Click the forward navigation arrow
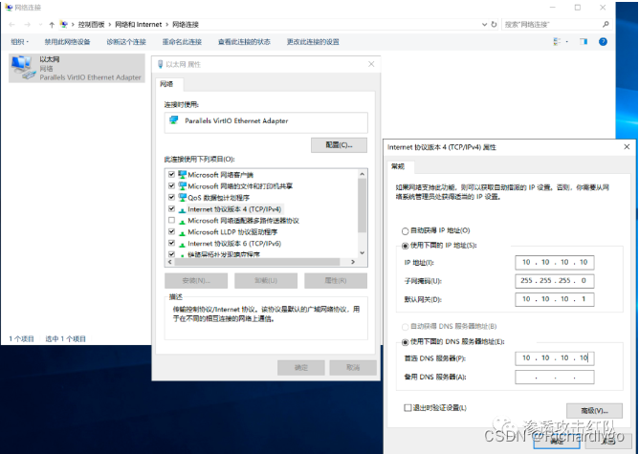 click(28, 25)
